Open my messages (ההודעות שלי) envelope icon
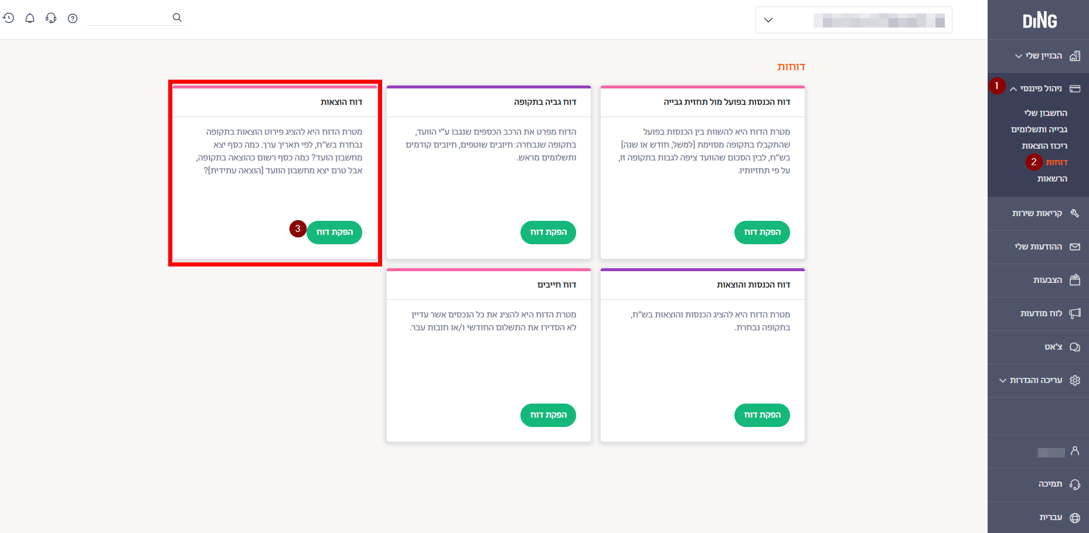Screen dimensions: 1089x533 click(1074, 247)
